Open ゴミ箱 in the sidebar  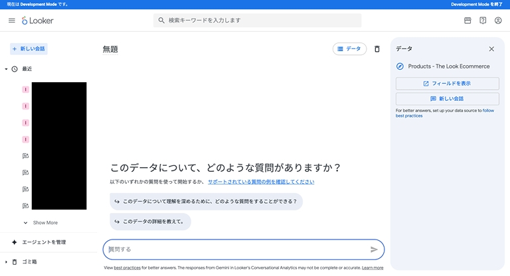29,261
